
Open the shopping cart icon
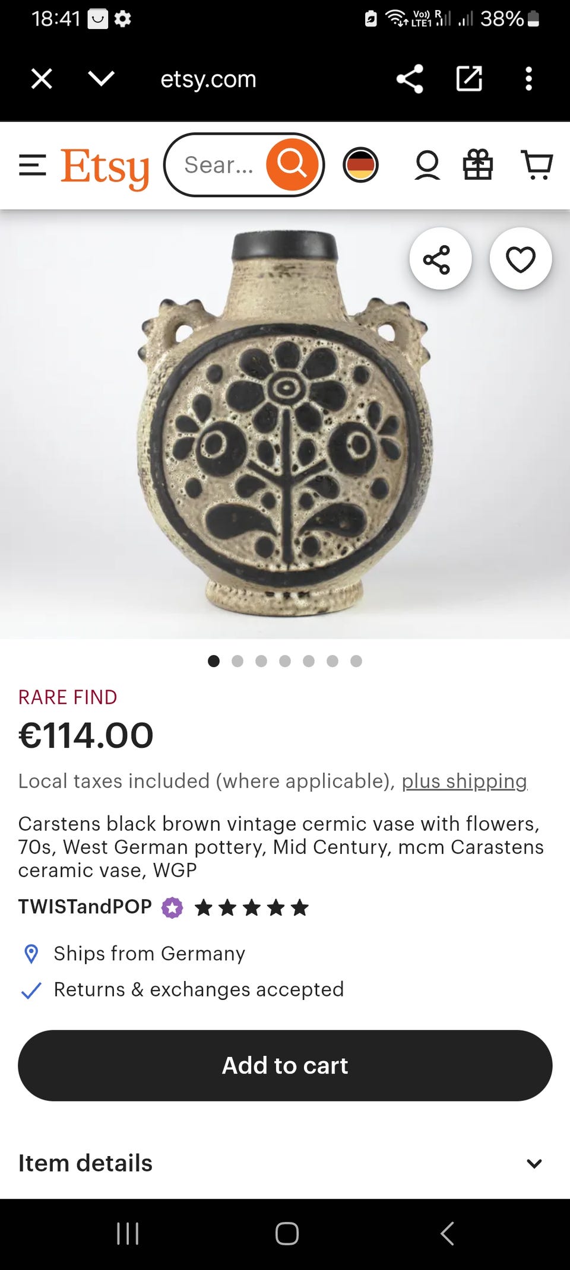click(x=537, y=164)
